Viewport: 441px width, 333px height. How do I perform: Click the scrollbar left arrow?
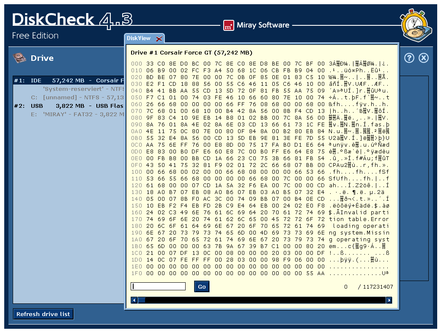tap(134, 300)
